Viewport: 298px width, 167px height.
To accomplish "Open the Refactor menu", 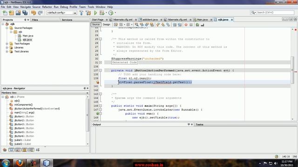I will coord(47,7).
